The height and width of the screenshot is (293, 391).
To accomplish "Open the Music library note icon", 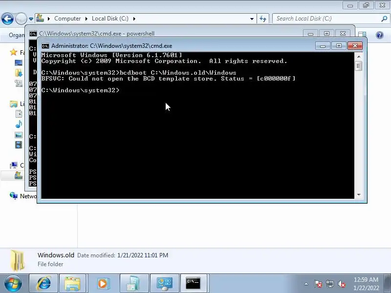I will click(19, 124).
